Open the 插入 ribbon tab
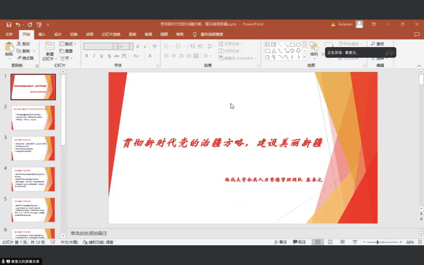The height and width of the screenshot is (265, 424). click(x=42, y=35)
